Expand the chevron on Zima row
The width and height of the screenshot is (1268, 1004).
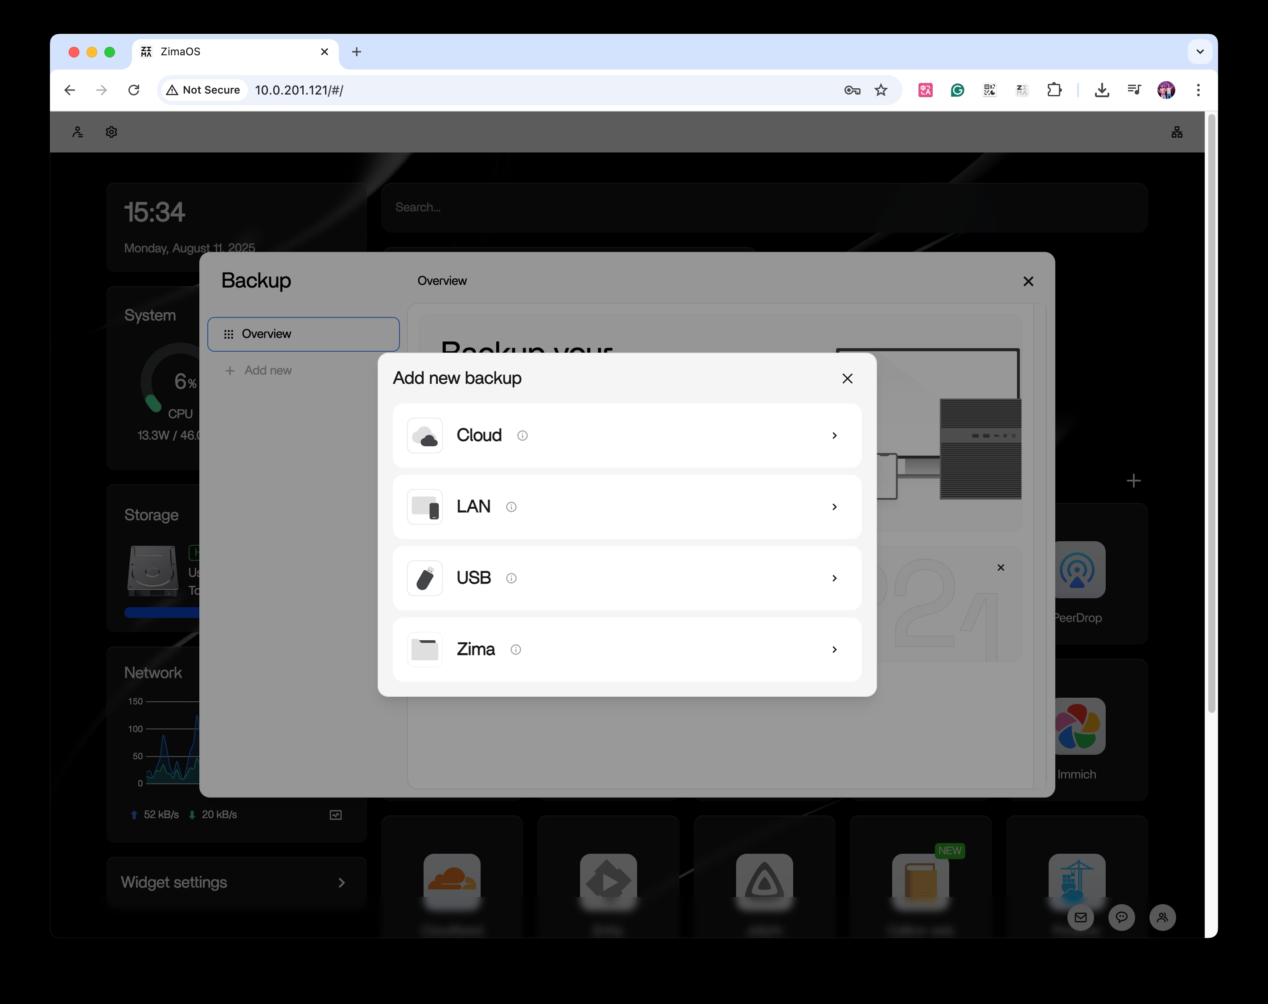click(834, 650)
